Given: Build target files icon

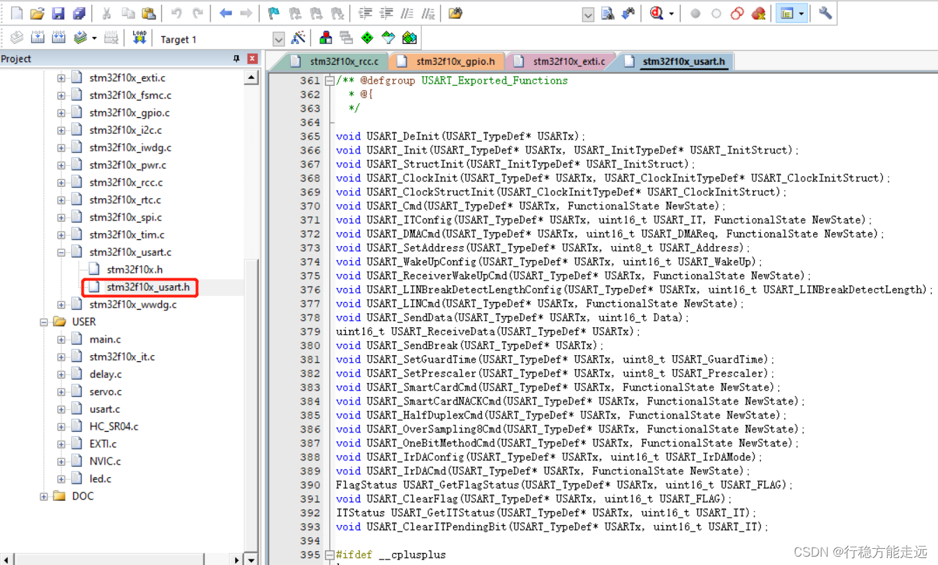Looking at the screenshot, I should coord(38,38).
